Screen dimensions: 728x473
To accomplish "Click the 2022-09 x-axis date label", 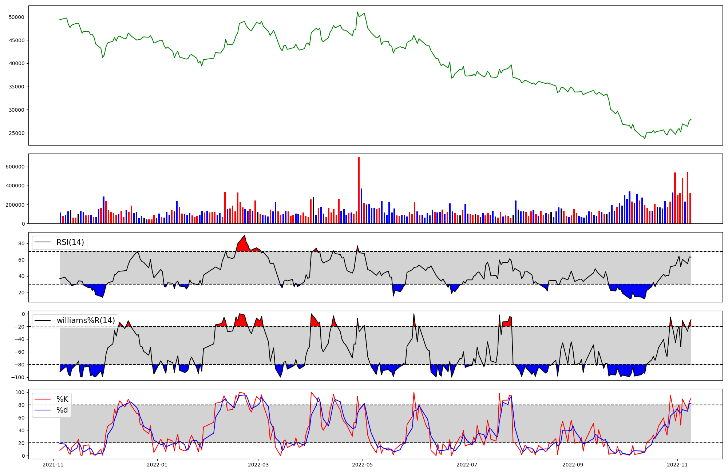I will click(x=573, y=465).
